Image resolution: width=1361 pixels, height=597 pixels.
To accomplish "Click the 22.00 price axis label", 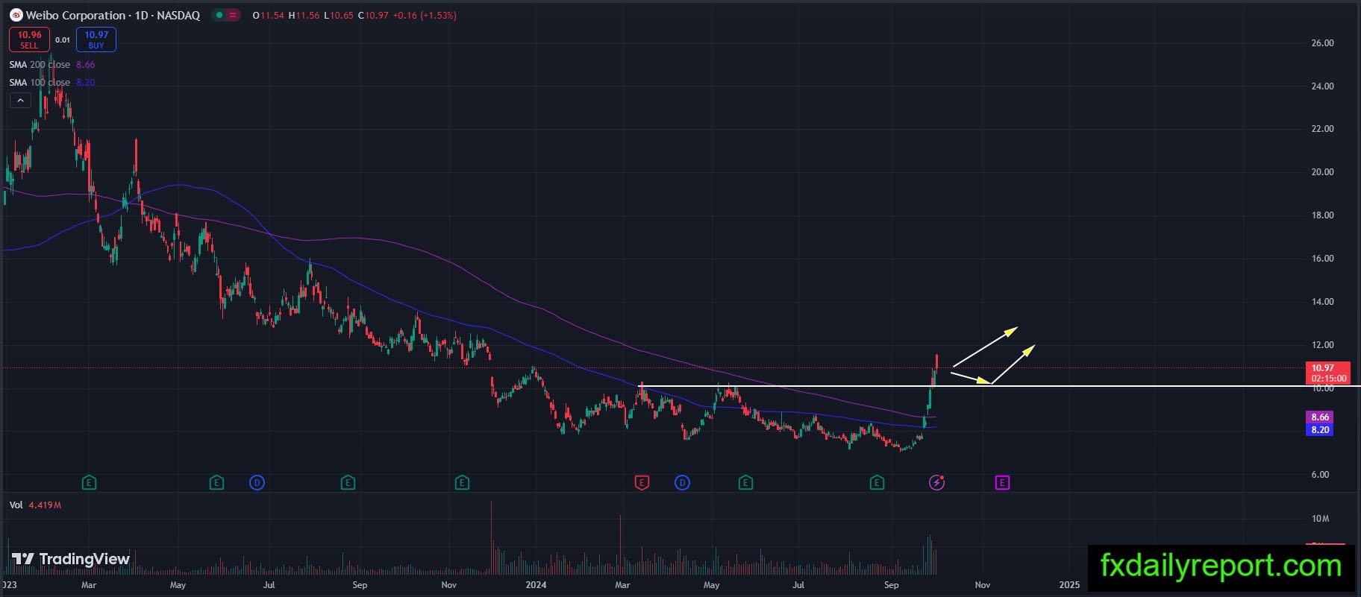I will tap(1322, 129).
